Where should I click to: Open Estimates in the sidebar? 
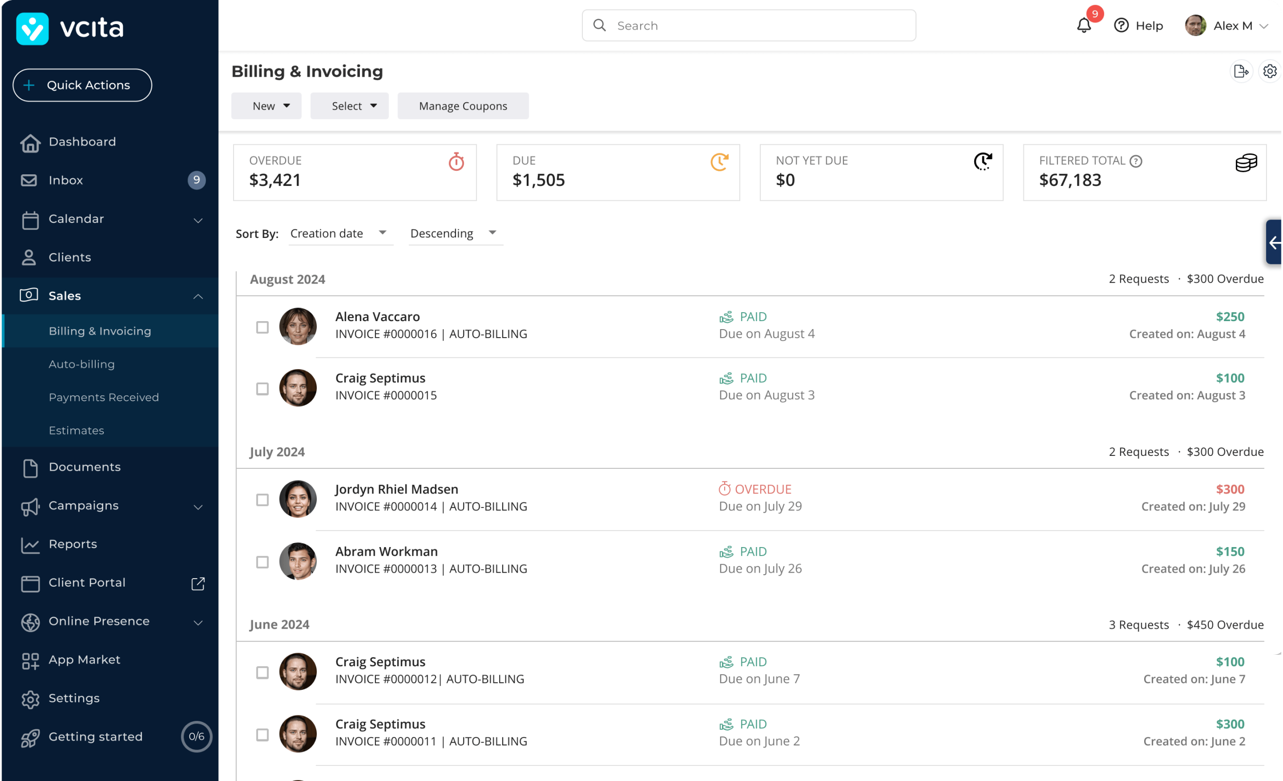(x=77, y=430)
